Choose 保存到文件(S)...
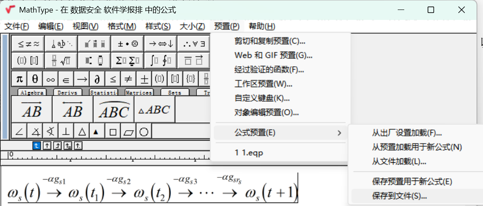 point(416,196)
